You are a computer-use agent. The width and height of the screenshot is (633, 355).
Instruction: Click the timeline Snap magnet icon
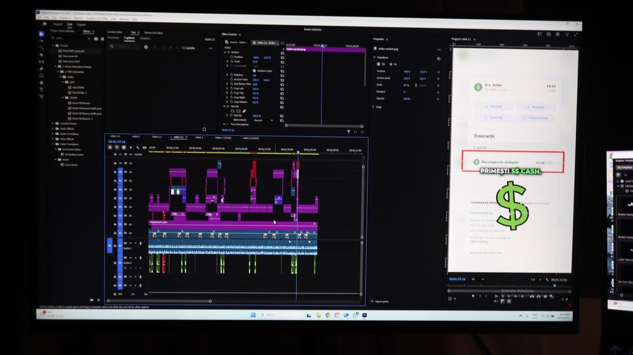click(116, 147)
